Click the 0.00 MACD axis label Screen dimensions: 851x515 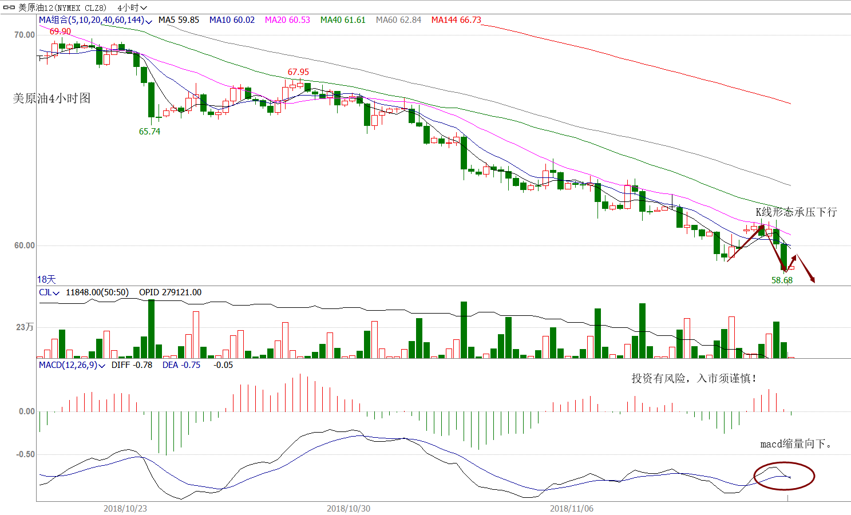pyautogui.click(x=27, y=411)
